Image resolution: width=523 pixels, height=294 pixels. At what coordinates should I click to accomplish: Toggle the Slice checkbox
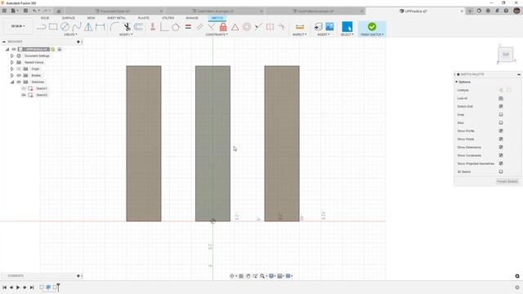[x=501, y=122]
